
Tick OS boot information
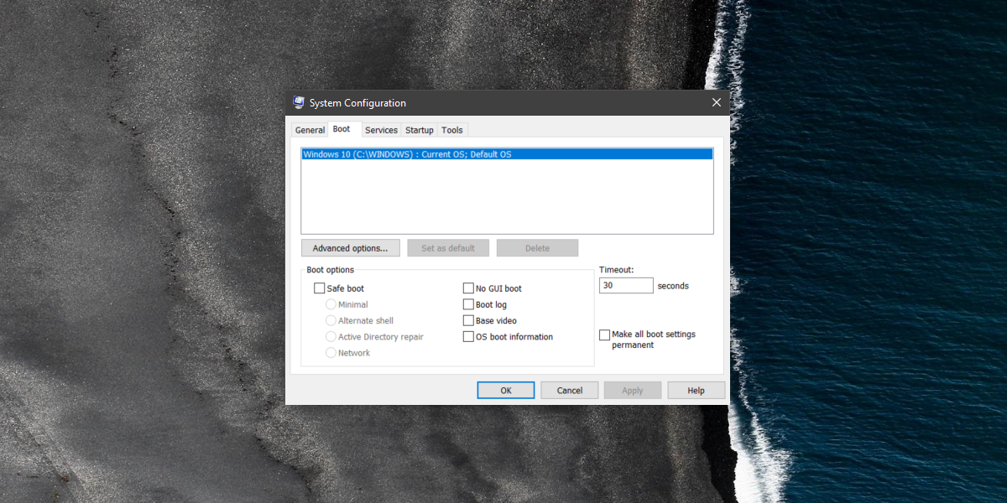468,336
